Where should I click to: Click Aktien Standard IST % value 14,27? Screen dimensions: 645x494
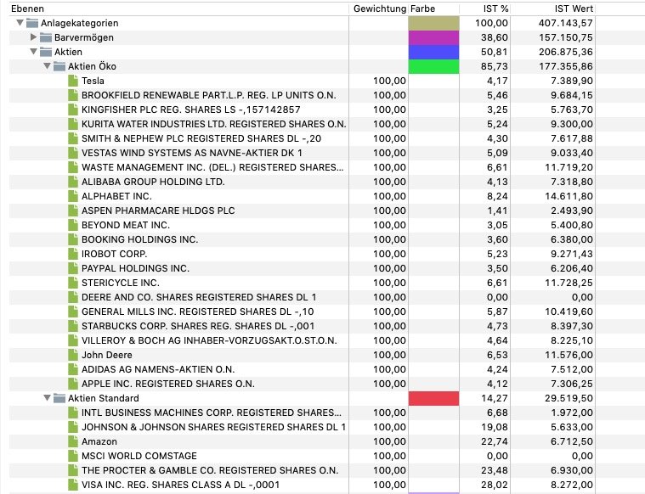click(495, 398)
